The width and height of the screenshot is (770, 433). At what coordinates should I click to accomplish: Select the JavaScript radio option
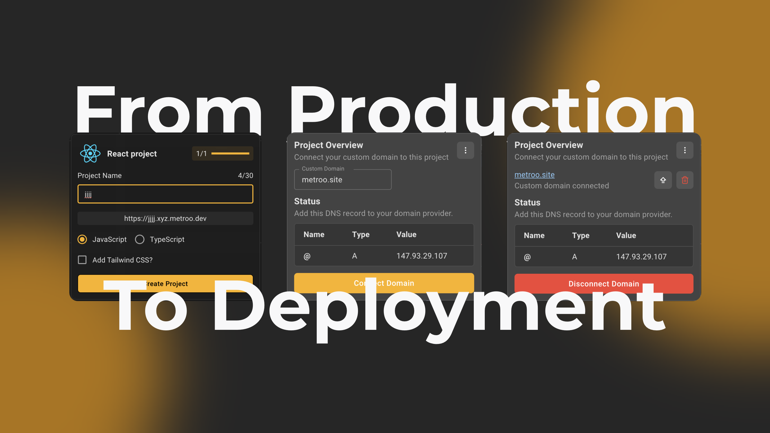82,239
